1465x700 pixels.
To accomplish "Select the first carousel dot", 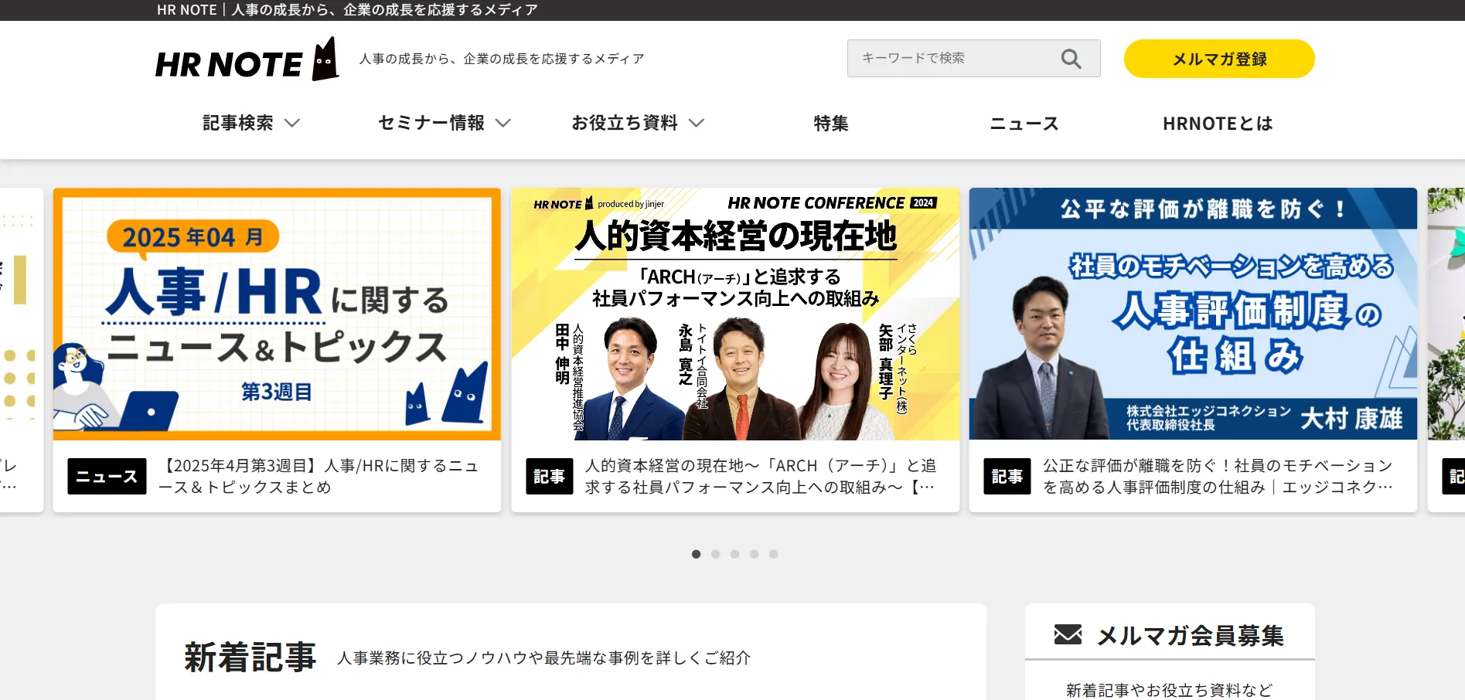I will (x=696, y=554).
